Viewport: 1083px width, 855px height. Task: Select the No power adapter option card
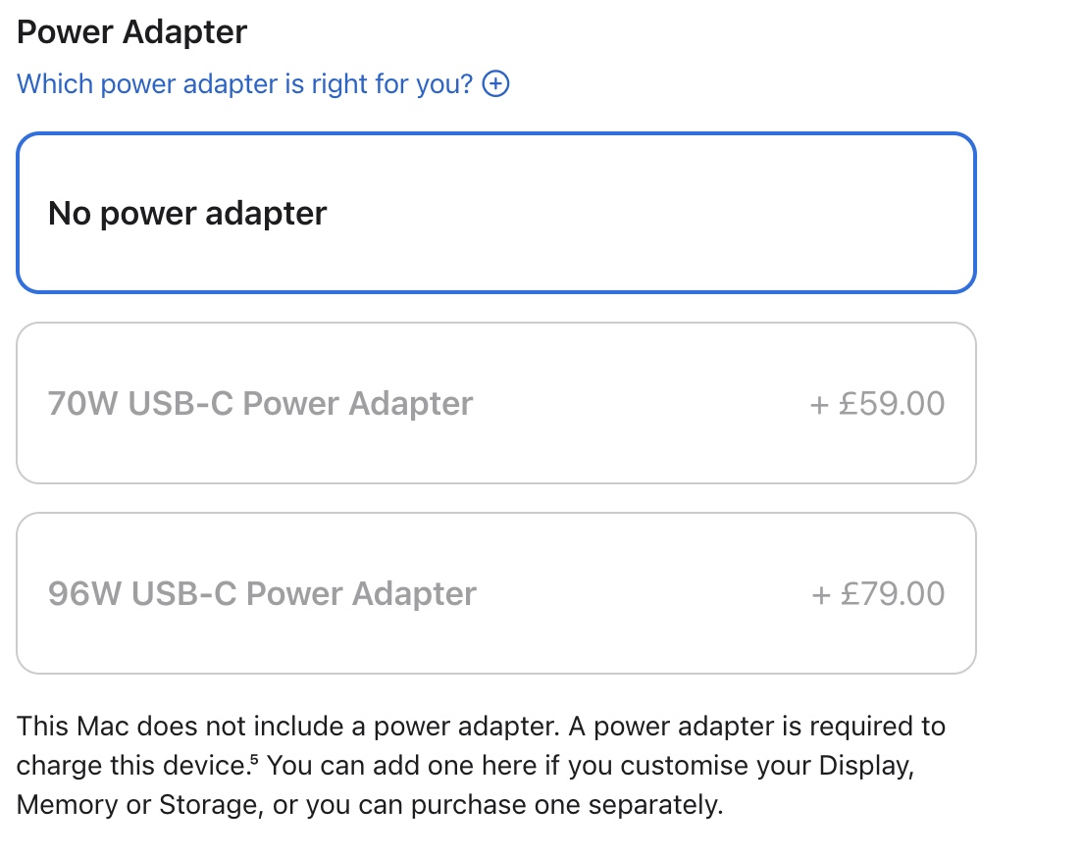(495, 213)
